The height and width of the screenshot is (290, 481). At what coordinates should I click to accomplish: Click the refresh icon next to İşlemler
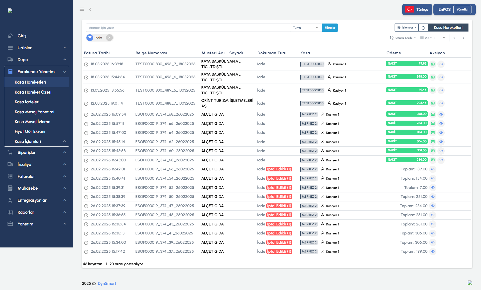423,28
